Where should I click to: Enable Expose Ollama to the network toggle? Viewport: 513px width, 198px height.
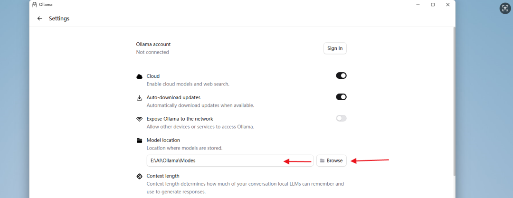pyautogui.click(x=341, y=118)
